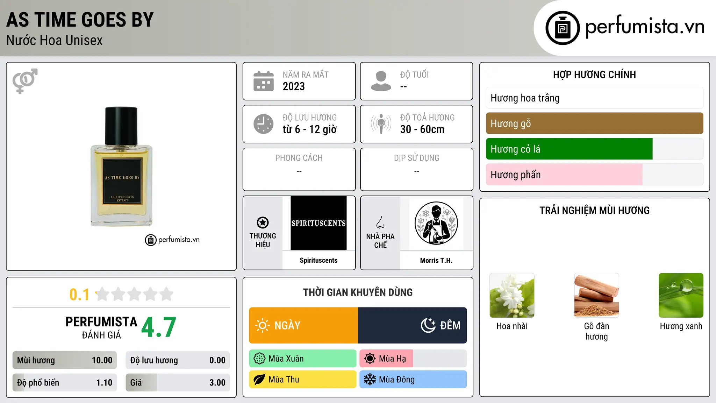Select the Mùa Hạ season bar
Screen dimensions: 716x403
click(x=413, y=359)
